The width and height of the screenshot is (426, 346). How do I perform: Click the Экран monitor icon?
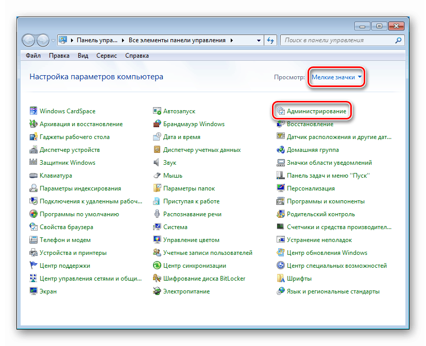[x=33, y=291]
